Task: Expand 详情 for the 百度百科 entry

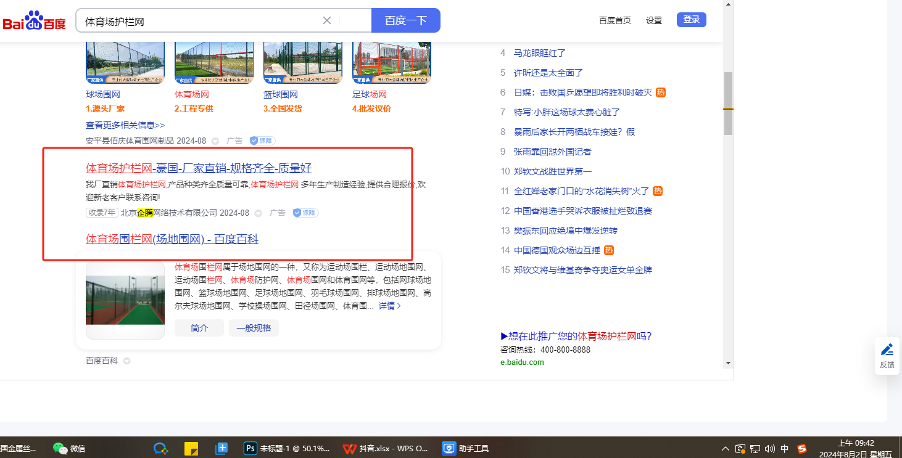Action: tap(389, 306)
